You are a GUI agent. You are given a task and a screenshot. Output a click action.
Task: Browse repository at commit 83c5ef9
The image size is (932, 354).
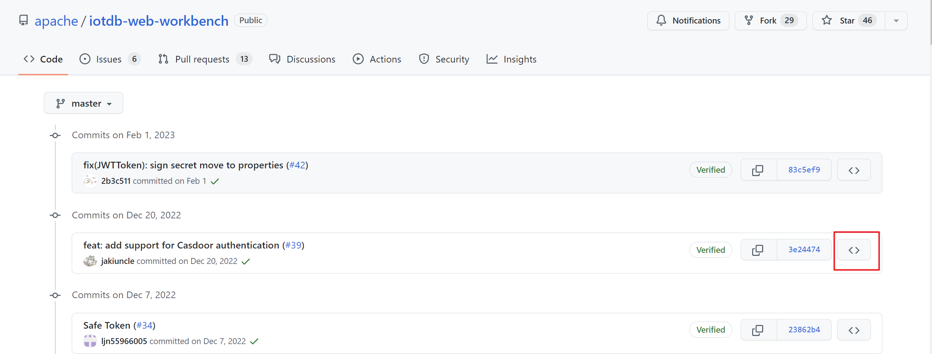point(854,170)
